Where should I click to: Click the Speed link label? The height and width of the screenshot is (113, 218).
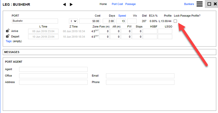tap(122, 16)
